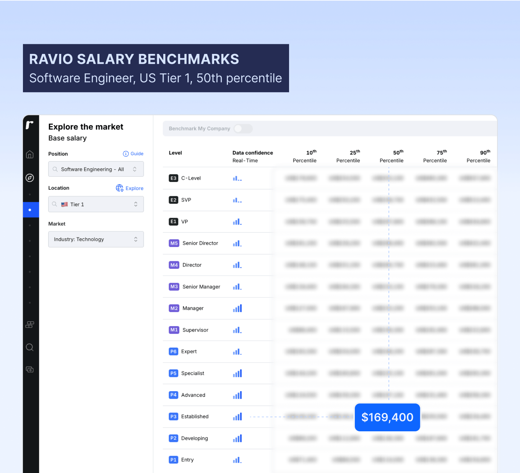520x473 pixels.
Task: Click the Market field label
Action: click(57, 224)
